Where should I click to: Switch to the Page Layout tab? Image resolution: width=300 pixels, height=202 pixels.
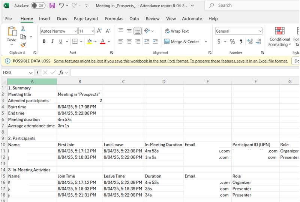pyautogui.click(x=86, y=19)
